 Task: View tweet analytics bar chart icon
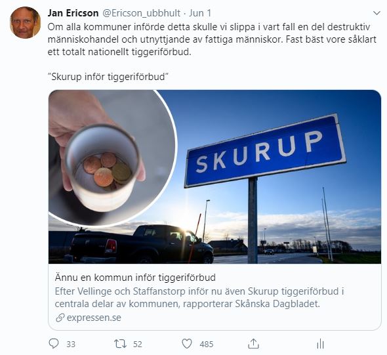(320, 344)
